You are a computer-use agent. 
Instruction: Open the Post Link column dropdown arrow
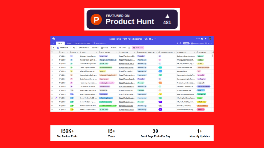point(134,53)
